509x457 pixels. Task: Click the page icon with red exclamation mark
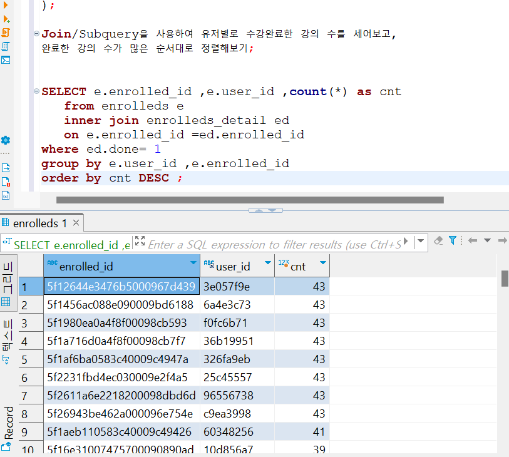pos(6,182)
